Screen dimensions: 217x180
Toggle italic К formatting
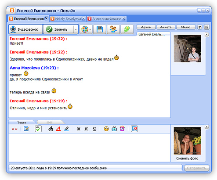coord(86,129)
